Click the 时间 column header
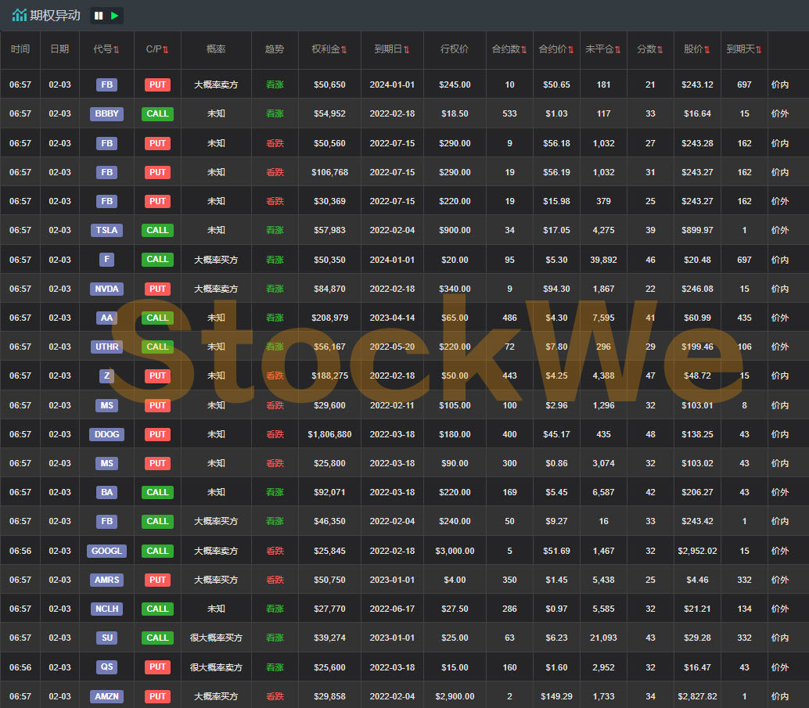Screen dimensions: 809x708 click(20, 49)
